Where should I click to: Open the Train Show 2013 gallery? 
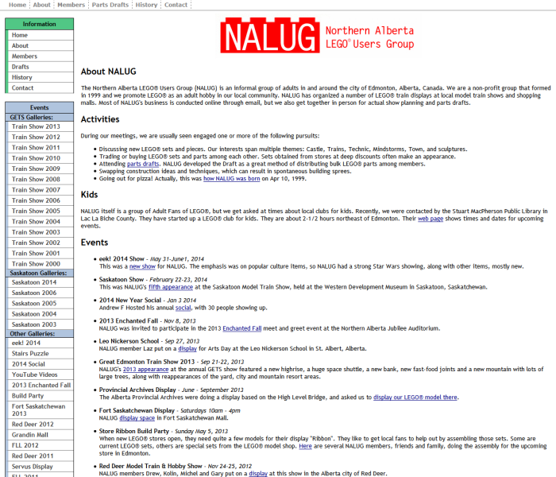coord(40,126)
